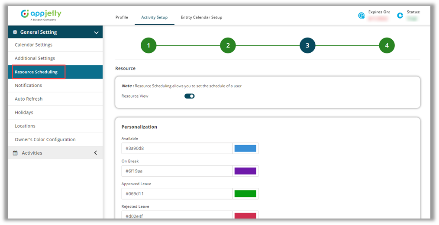This screenshot has width=439, height=225.
Task: Click the Activities calendar icon
Action: [x=15, y=153]
